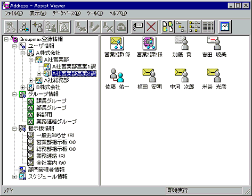
Task: Open the データベース(D) menu
Action: 67,13
